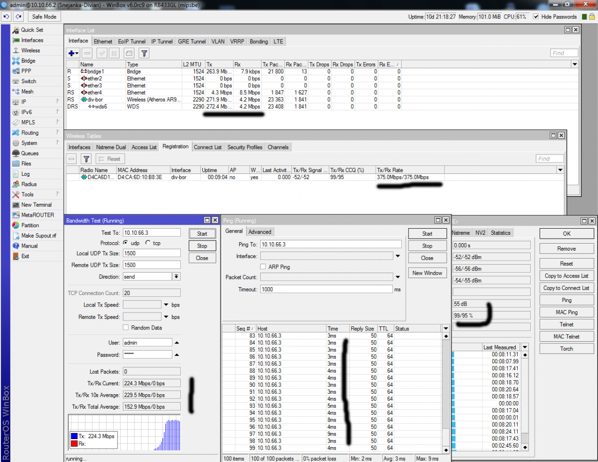598x462 pixels.
Task: Expand the ping Interface dropdown
Action: [x=398, y=256]
